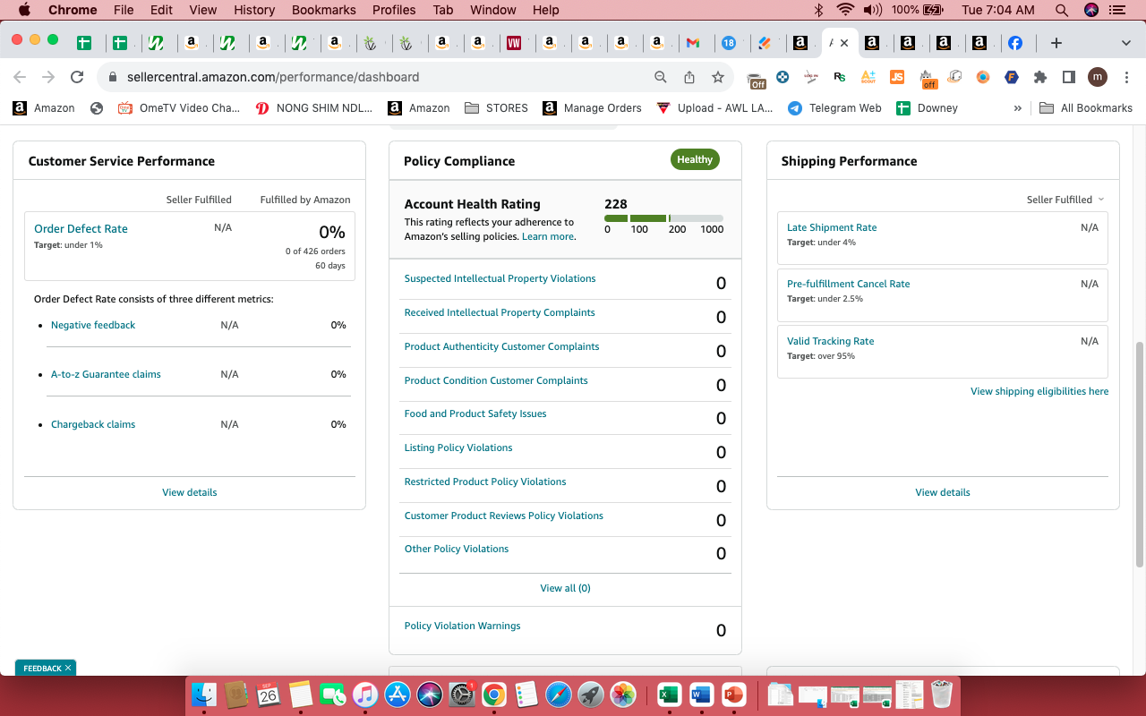Open the blue hexagon F extension
The image size is (1146, 716).
coord(1012,77)
